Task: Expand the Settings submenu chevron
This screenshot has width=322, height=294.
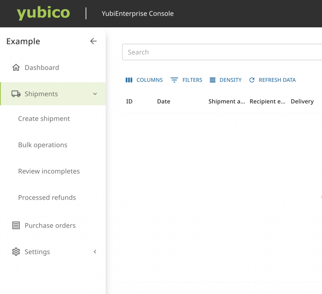Action: 95,252
